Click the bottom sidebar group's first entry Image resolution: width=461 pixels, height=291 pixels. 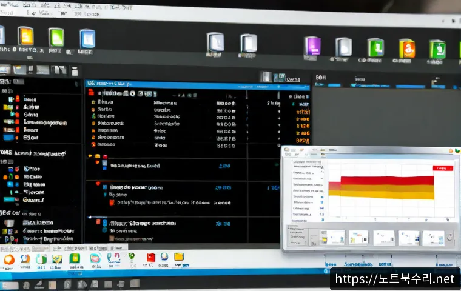29,222
